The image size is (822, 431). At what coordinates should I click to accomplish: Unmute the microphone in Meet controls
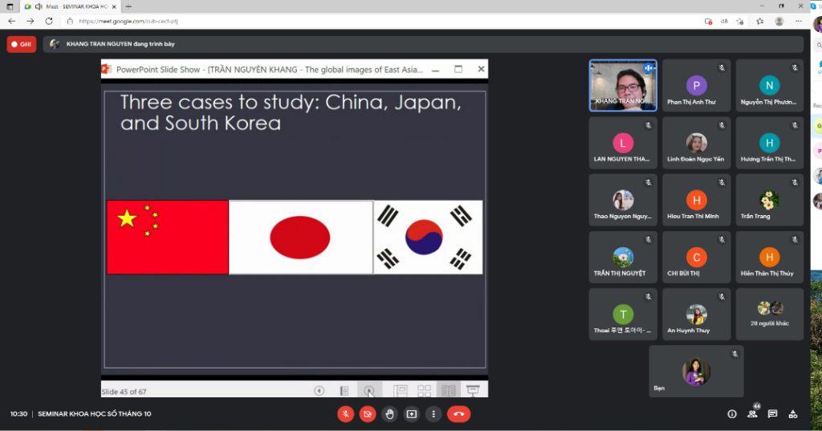point(345,414)
